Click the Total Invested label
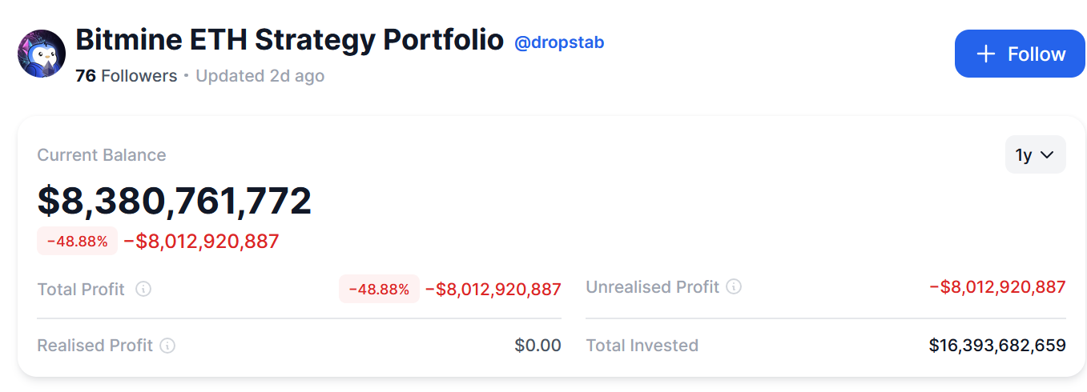Image resolution: width=1087 pixels, height=392 pixels. tap(642, 346)
